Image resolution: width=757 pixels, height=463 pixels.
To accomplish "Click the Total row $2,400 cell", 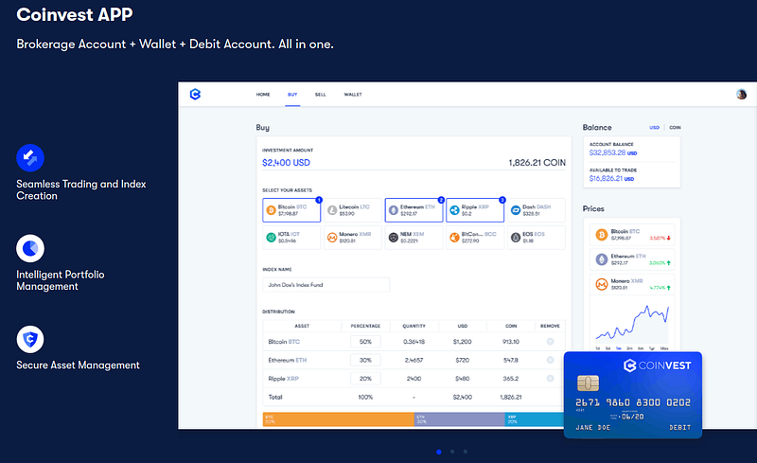I will [x=462, y=398].
